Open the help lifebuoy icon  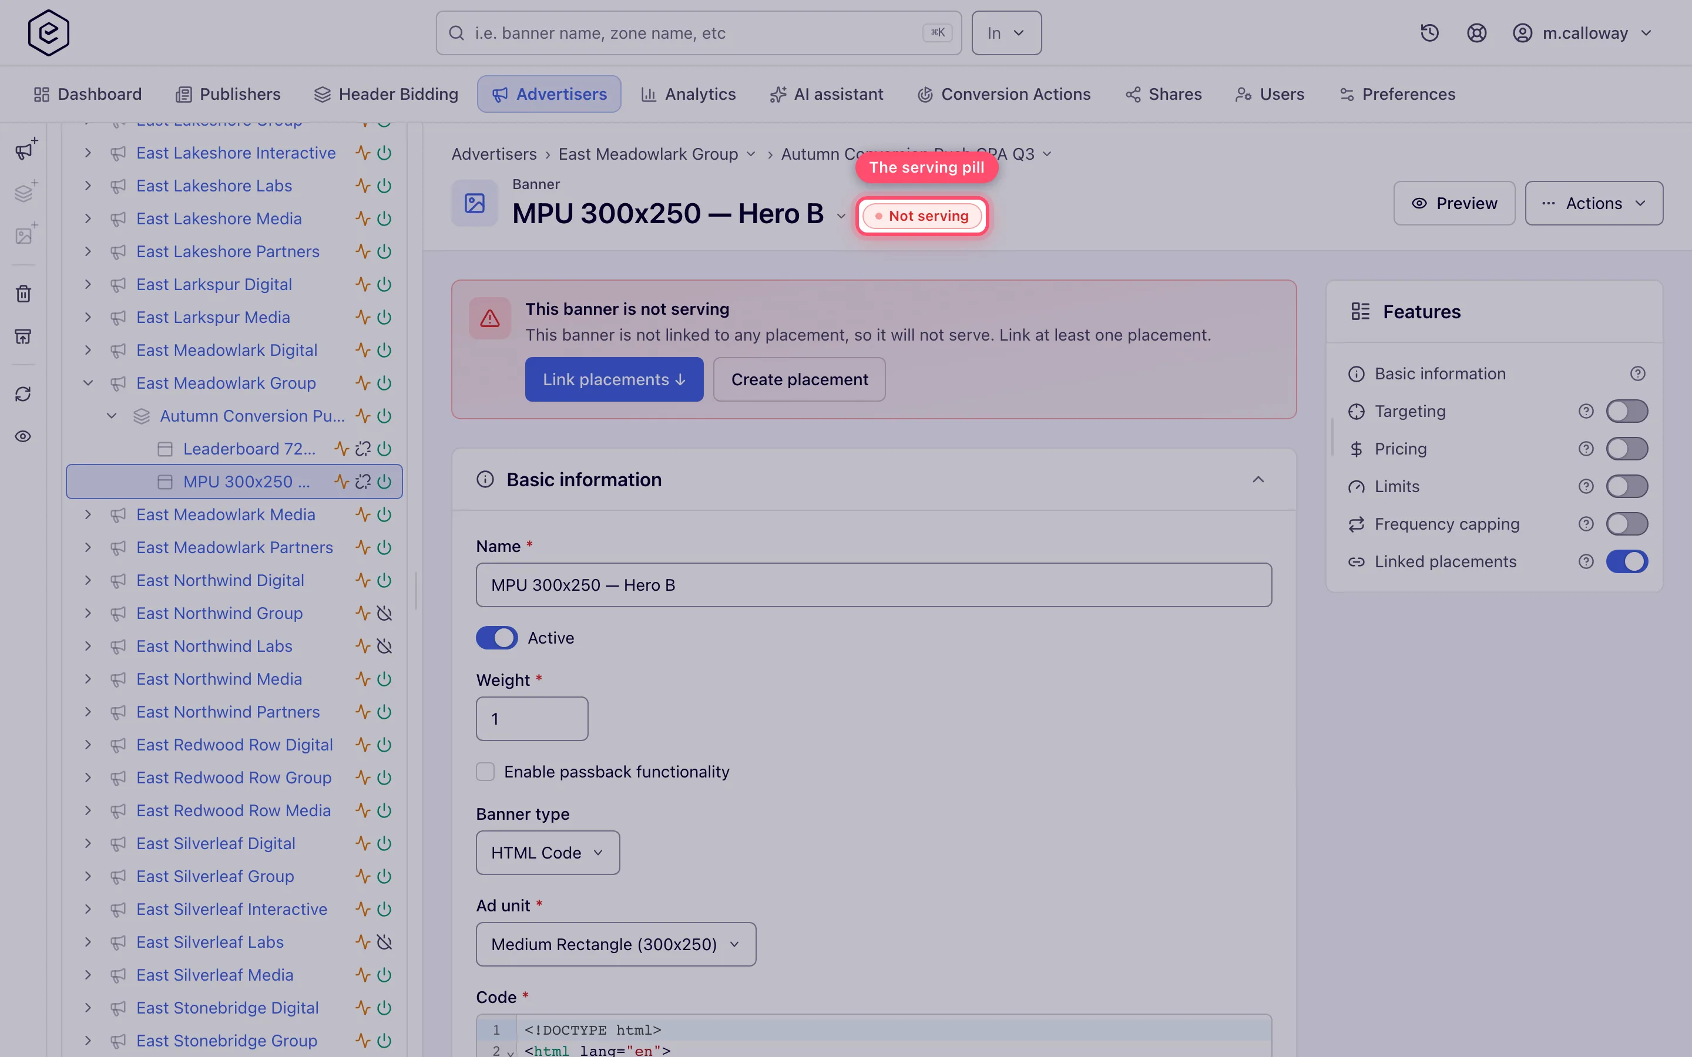pyautogui.click(x=1476, y=33)
